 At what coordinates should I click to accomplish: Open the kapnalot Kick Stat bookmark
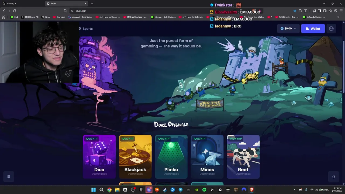(x=80, y=17)
